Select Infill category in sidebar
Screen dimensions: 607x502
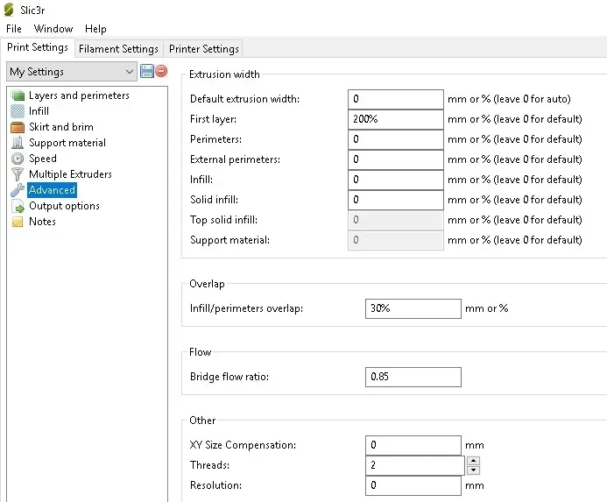39,111
